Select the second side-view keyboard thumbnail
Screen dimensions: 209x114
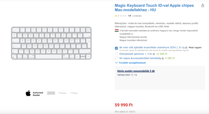[x=62, y=93]
